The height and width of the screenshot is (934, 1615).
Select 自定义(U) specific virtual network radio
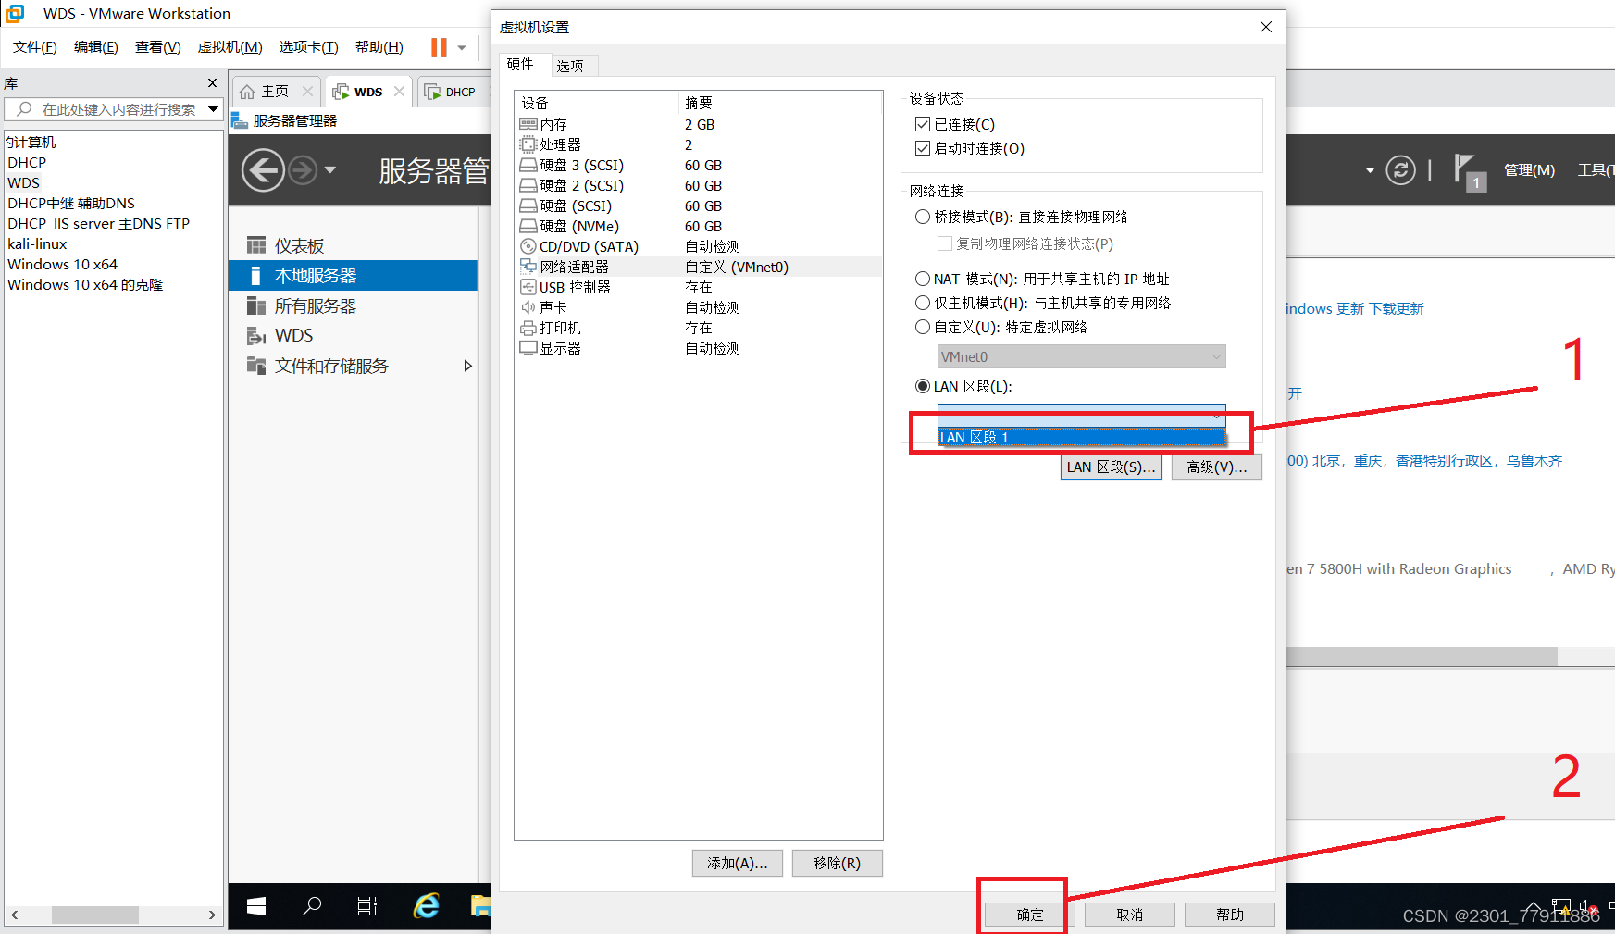click(x=922, y=327)
